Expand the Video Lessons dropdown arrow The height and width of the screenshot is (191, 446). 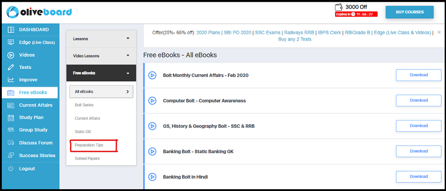128,56
